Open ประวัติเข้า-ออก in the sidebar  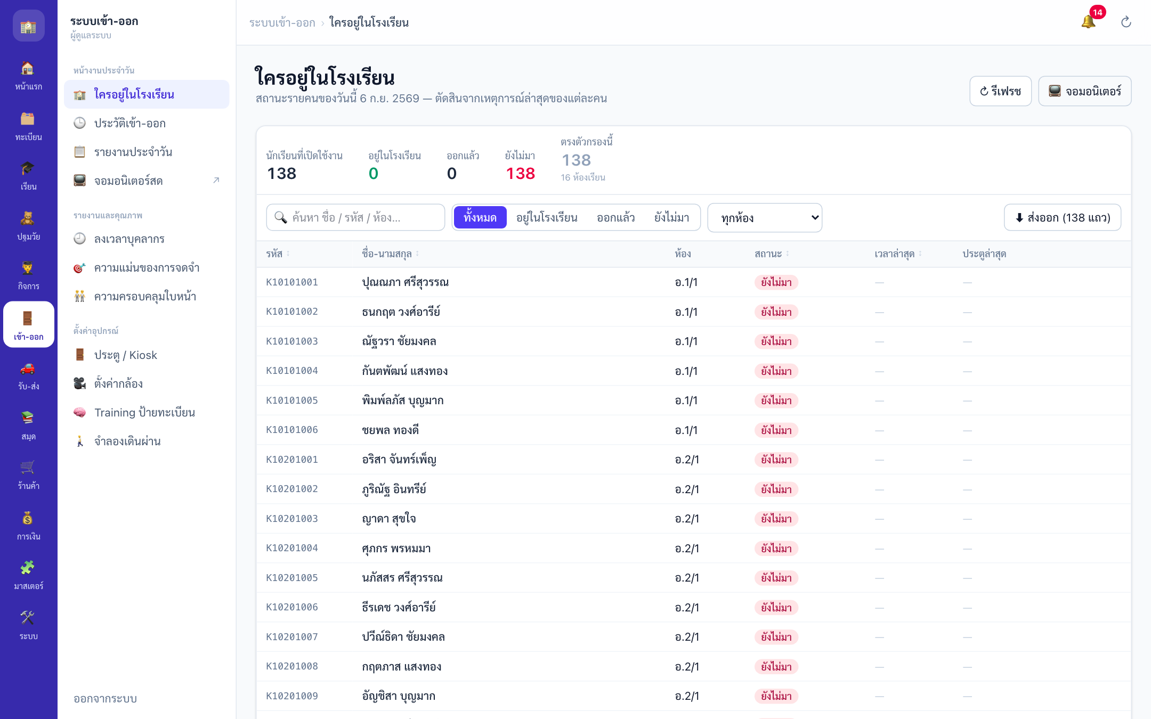[147, 123]
